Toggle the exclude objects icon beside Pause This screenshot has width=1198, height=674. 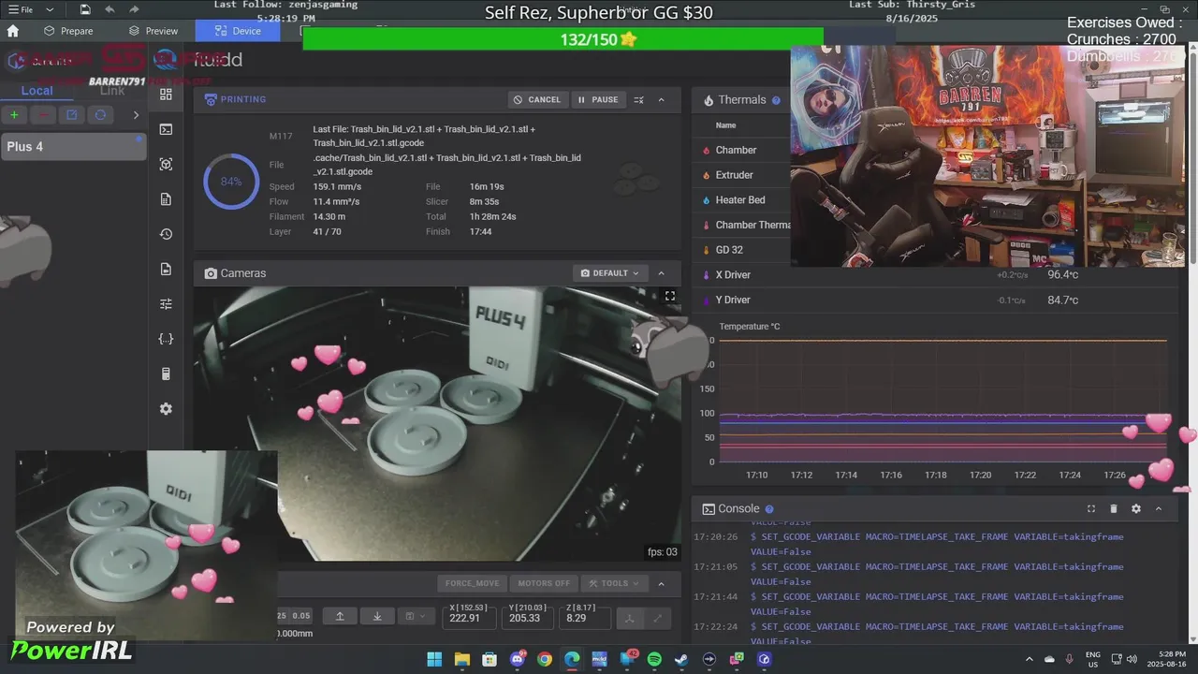coord(639,99)
